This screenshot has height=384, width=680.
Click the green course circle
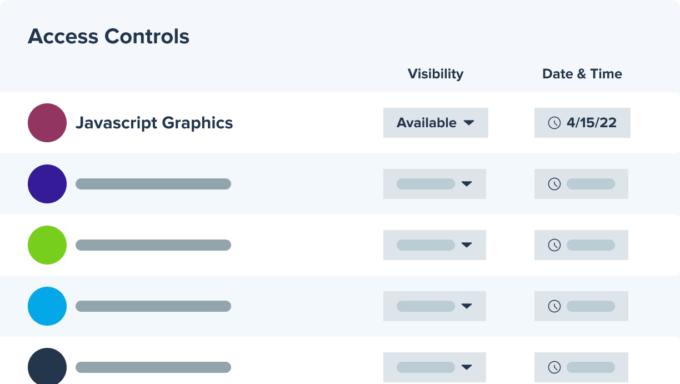(47, 245)
